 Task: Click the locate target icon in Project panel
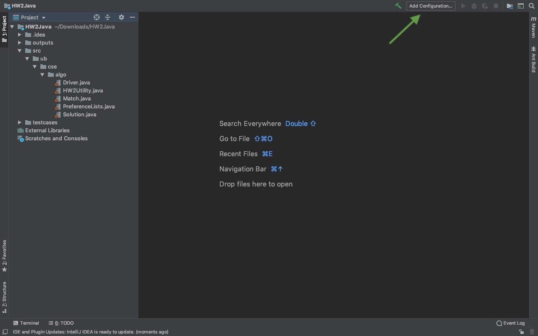[x=97, y=17]
